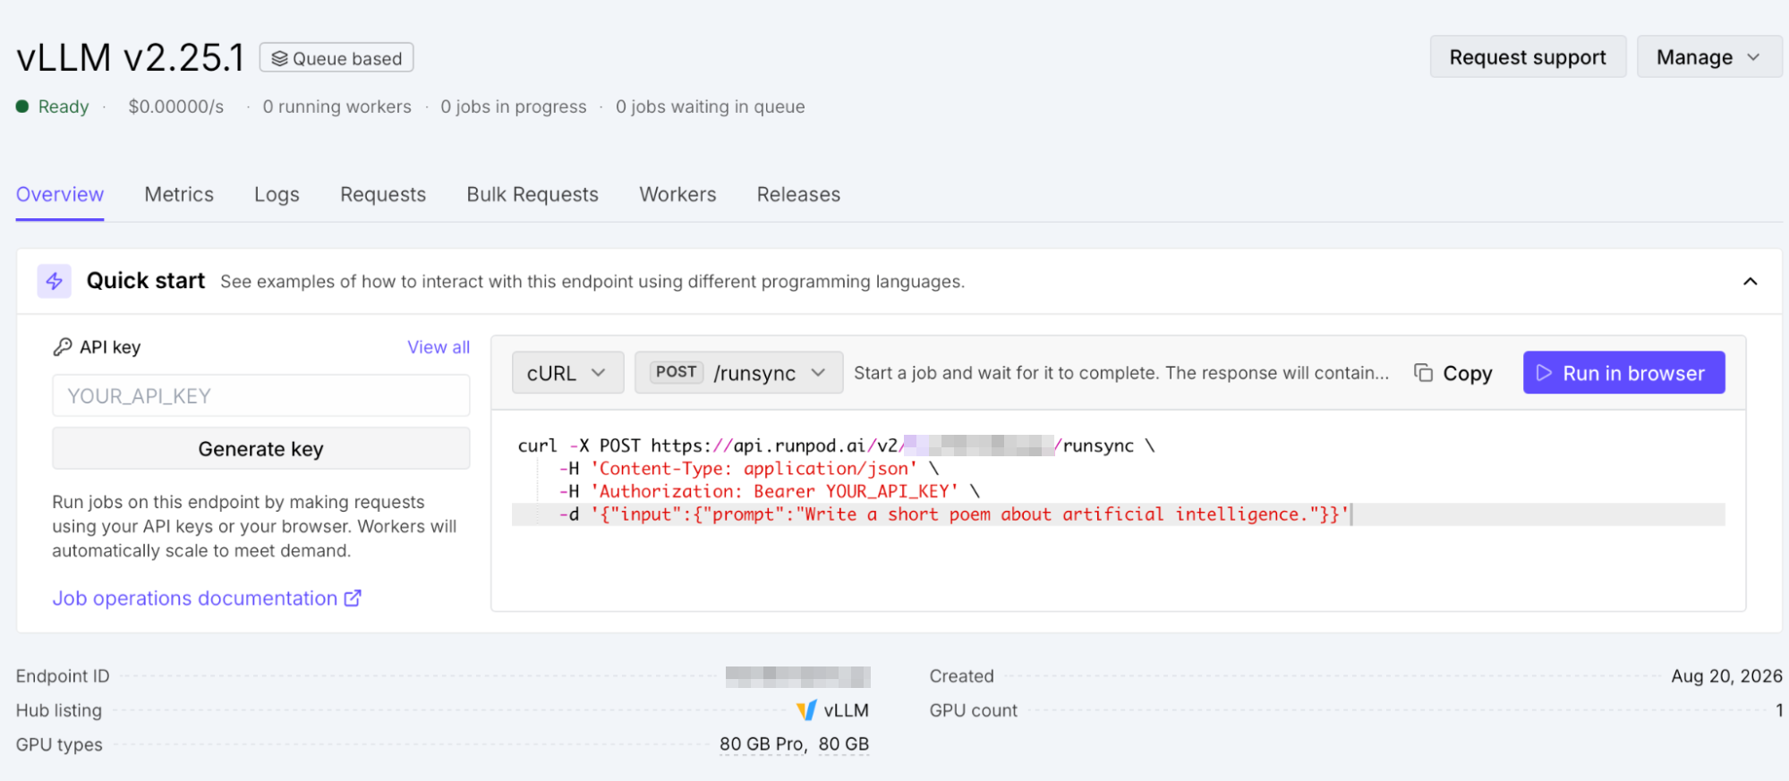Collapse the Quick start section chevron
The width and height of the screenshot is (1789, 781).
point(1751,281)
